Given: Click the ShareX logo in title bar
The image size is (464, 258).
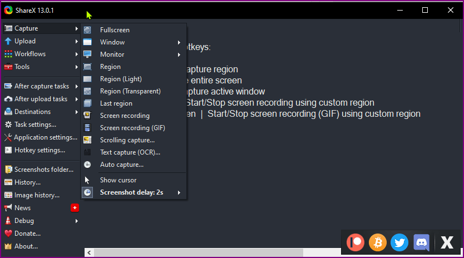Looking at the screenshot, I should (x=8, y=10).
